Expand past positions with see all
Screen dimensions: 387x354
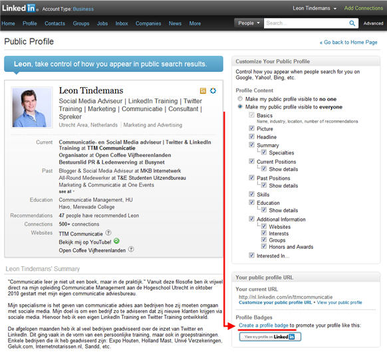pos(66,192)
